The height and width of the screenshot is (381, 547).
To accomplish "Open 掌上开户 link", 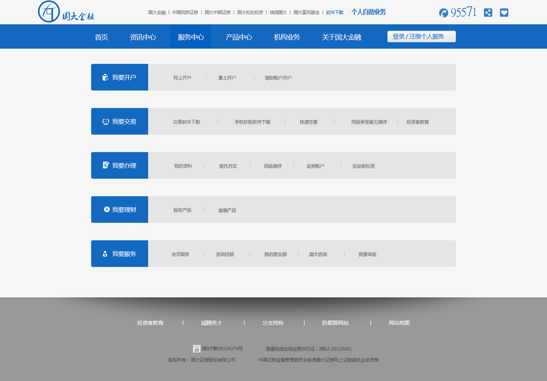I will point(227,78).
